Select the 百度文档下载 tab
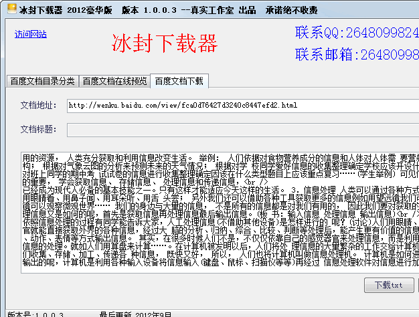This screenshot has height=317, width=419. (x=179, y=81)
